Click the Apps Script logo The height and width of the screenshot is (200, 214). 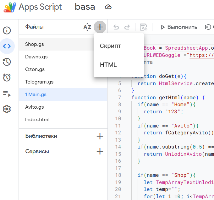[x=10, y=7]
